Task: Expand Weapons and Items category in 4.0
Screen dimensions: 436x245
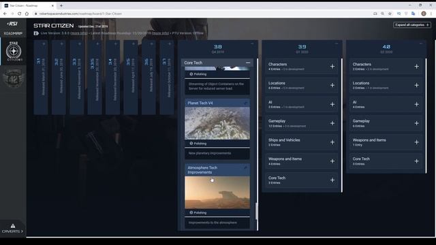Action: (416, 142)
